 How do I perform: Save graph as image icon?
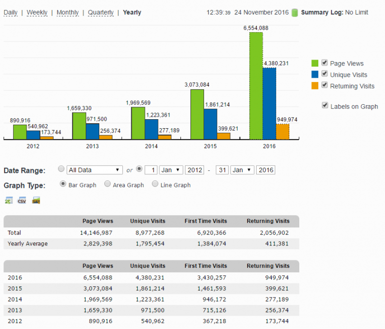tap(36, 201)
